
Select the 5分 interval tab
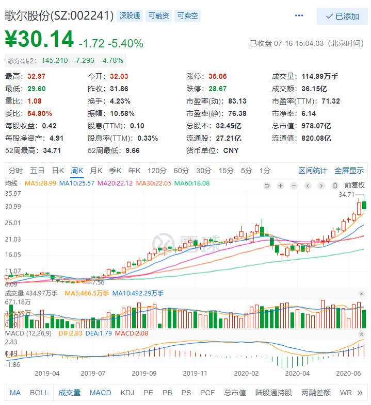coord(247,171)
